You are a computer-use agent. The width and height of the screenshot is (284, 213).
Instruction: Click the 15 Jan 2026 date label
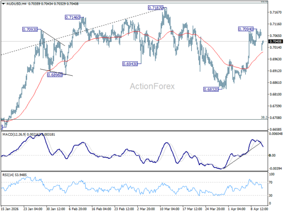[x=10, y=209]
